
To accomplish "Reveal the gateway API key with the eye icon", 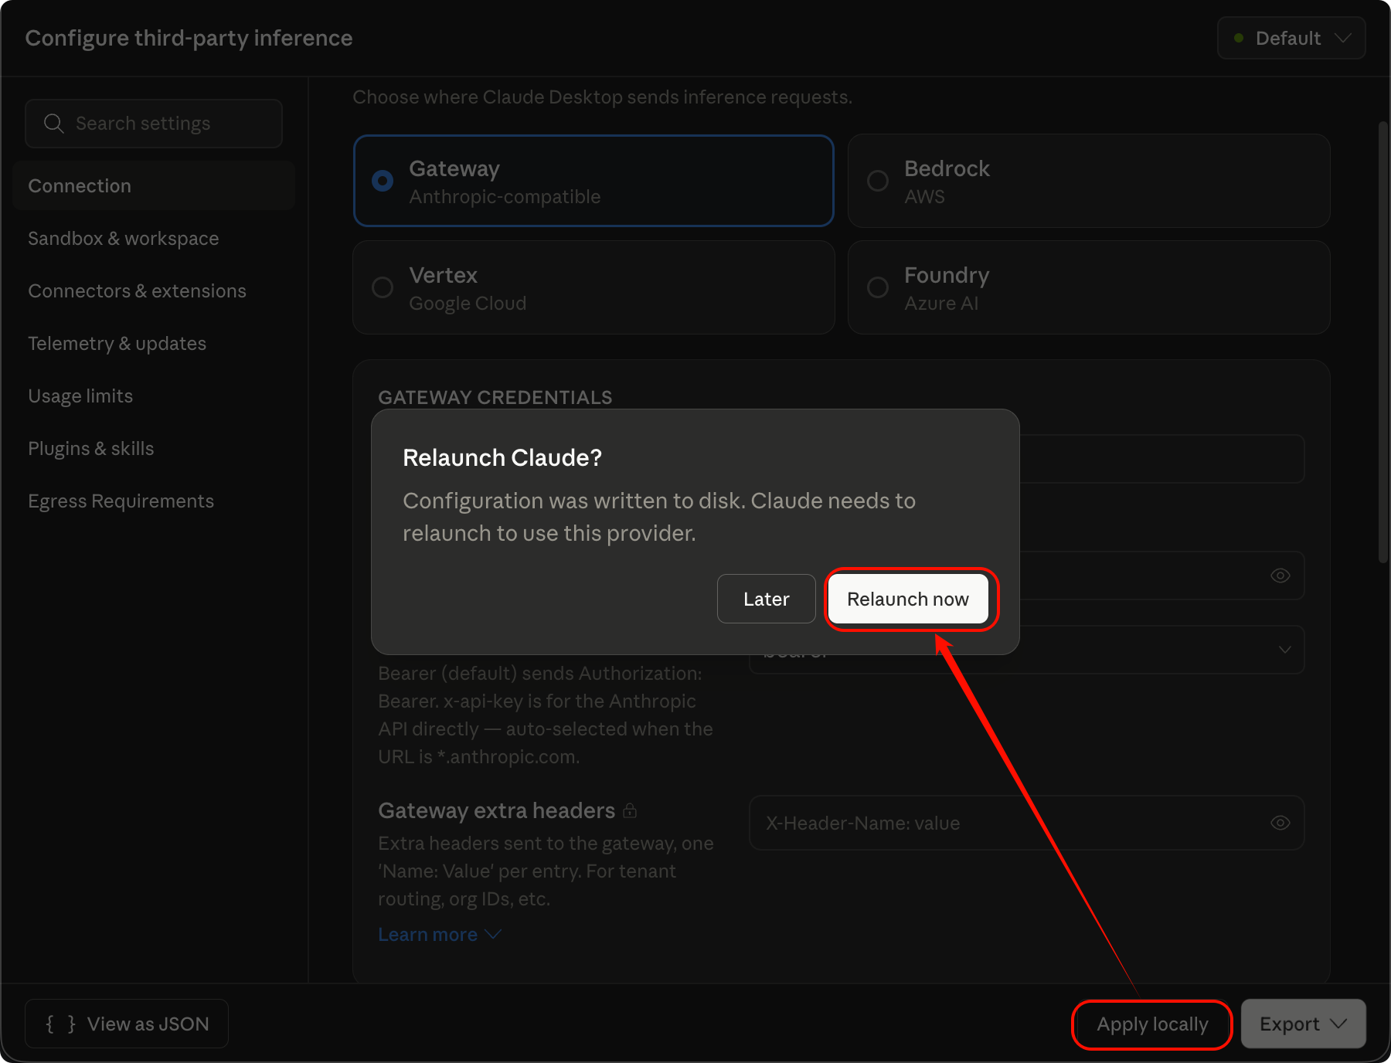I will 1280,576.
